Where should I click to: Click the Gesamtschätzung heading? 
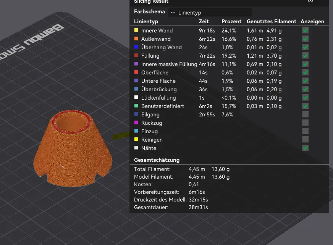pos(157,160)
